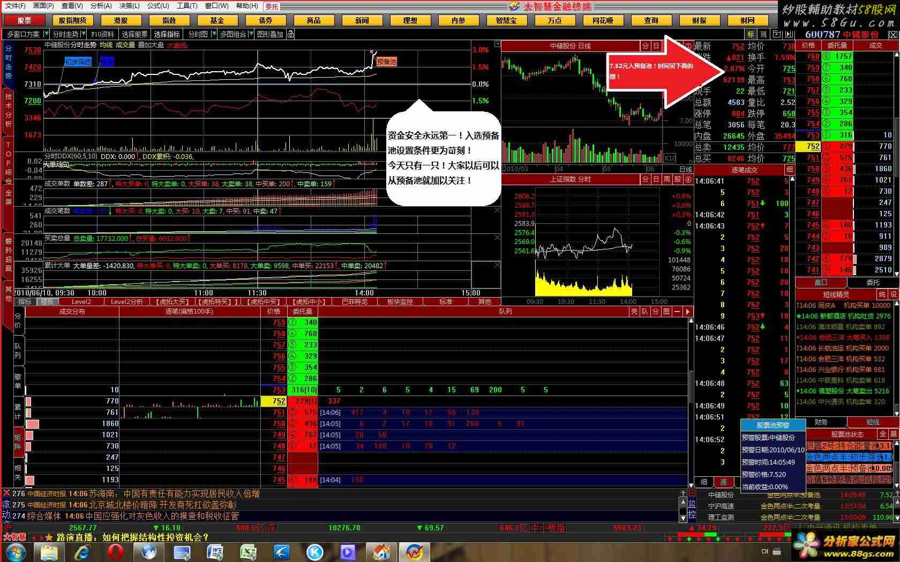Click the 展 button in 股票池状态 header
This screenshot has height=562, width=900.
tap(893, 434)
